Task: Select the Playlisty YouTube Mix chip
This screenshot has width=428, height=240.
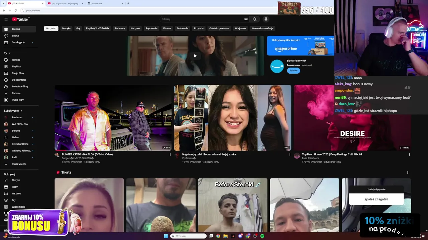Action: click(97, 28)
